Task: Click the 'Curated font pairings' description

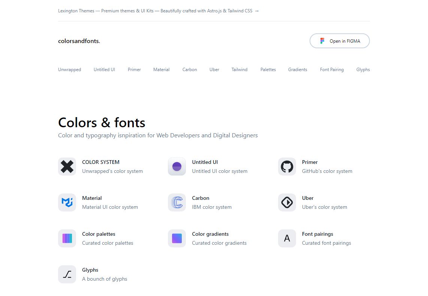Action: tap(326, 243)
